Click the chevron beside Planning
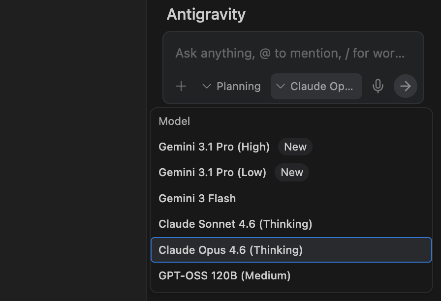This screenshot has height=301, width=441. click(207, 87)
